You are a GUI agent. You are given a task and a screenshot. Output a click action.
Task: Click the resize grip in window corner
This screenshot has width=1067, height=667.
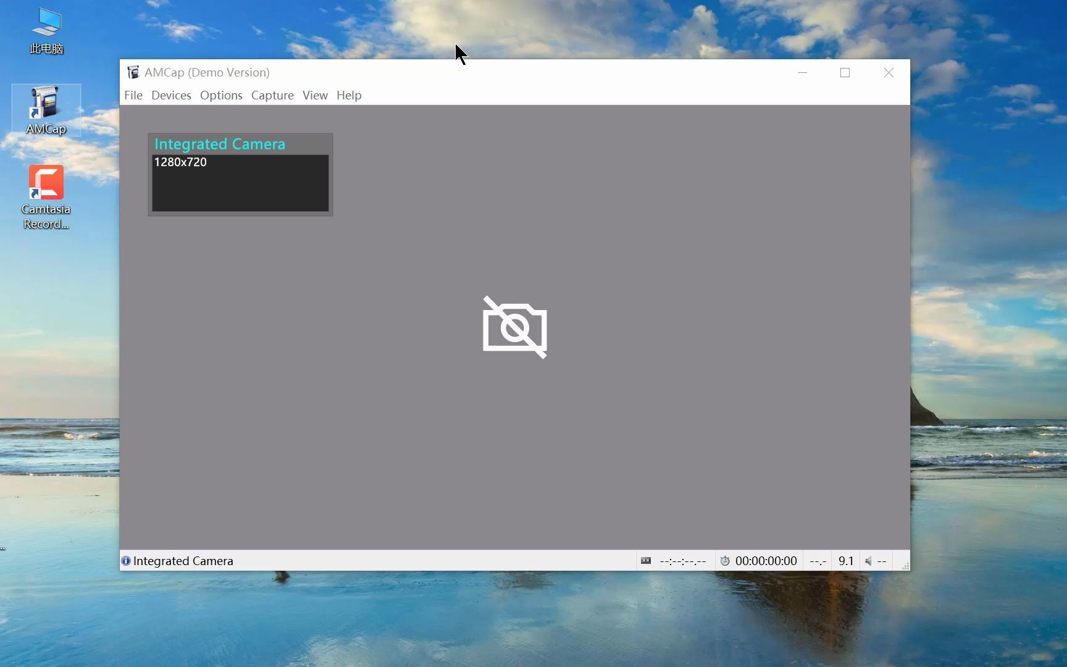(x=905, y=566)
